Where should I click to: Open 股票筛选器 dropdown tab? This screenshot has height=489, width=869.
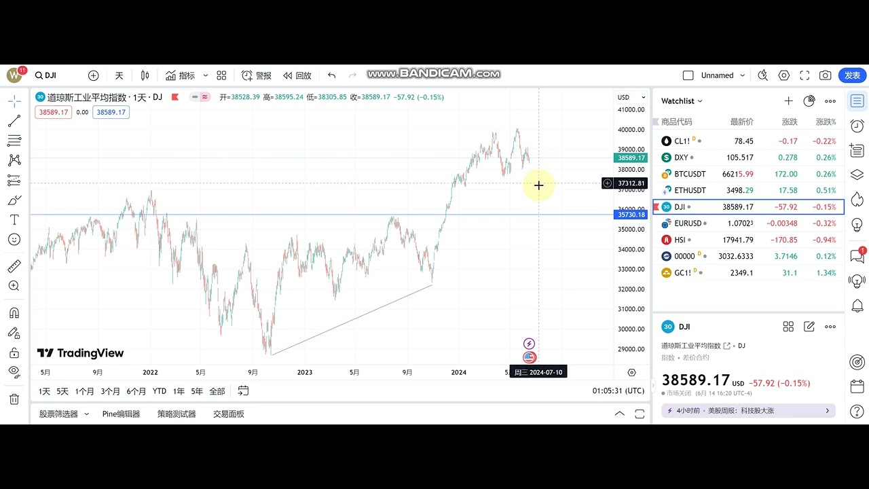coord(64,414)
